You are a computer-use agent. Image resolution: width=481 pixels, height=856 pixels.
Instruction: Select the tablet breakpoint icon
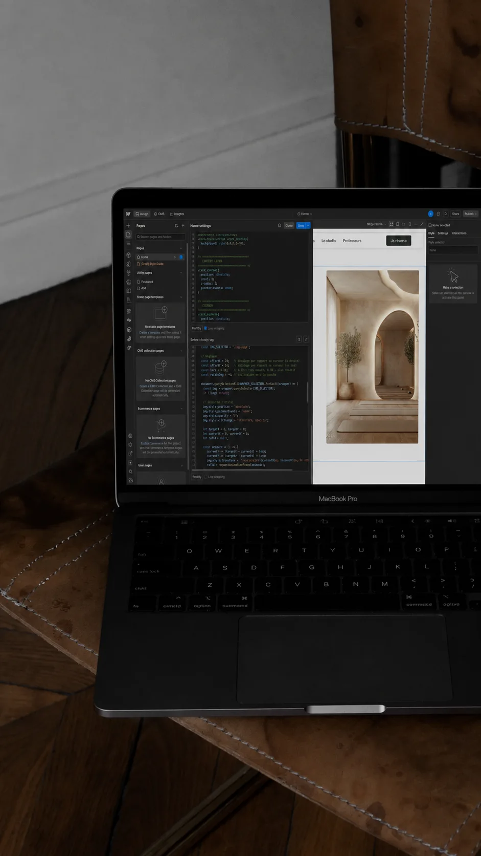(398, 224)
